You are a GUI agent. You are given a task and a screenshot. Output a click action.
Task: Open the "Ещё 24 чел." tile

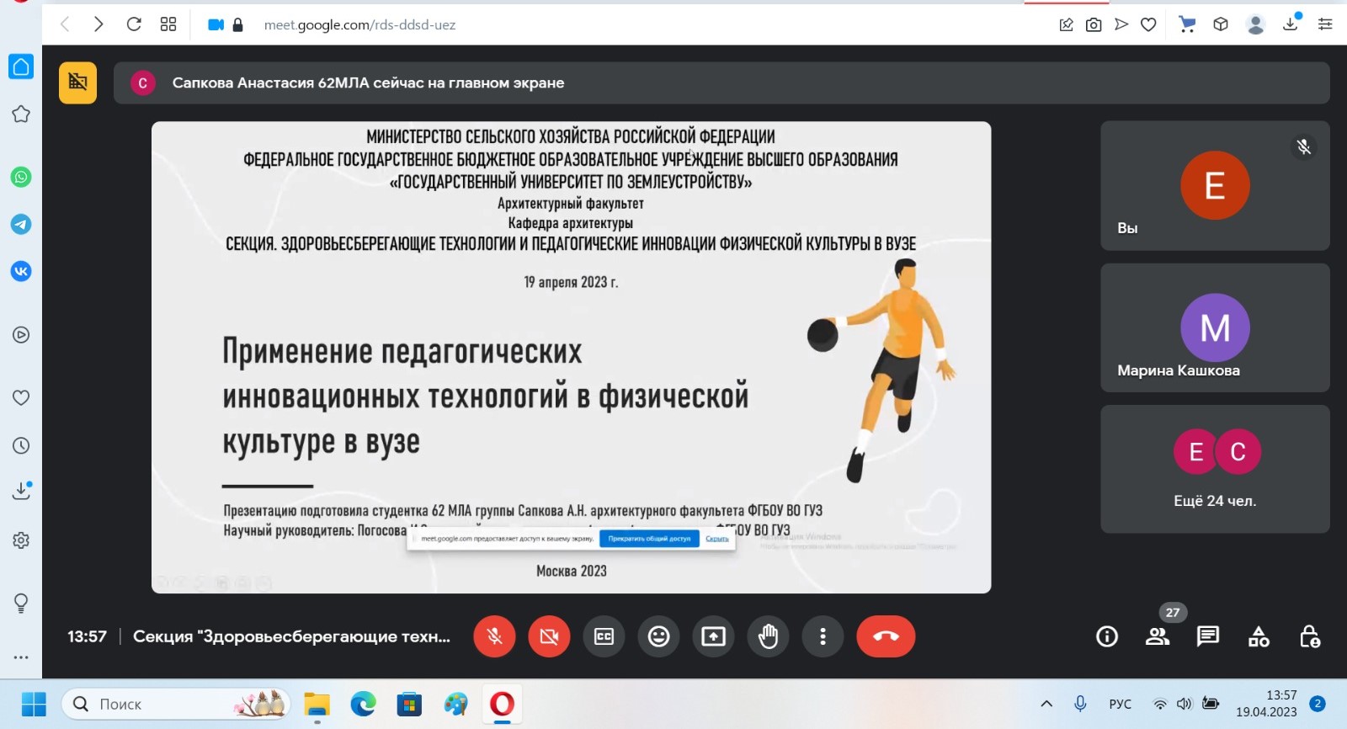click(x=1215, y=469)
